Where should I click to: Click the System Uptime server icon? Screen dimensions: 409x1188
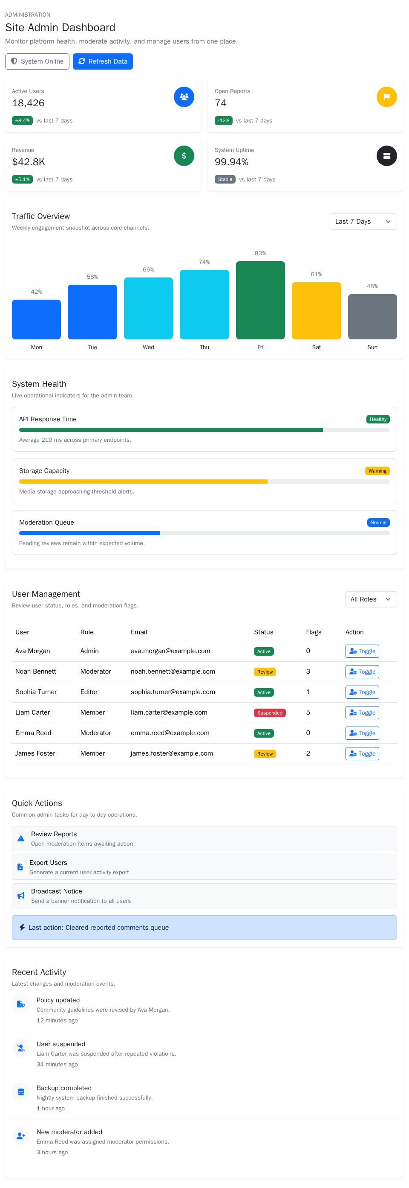click(x=387, y=156)
